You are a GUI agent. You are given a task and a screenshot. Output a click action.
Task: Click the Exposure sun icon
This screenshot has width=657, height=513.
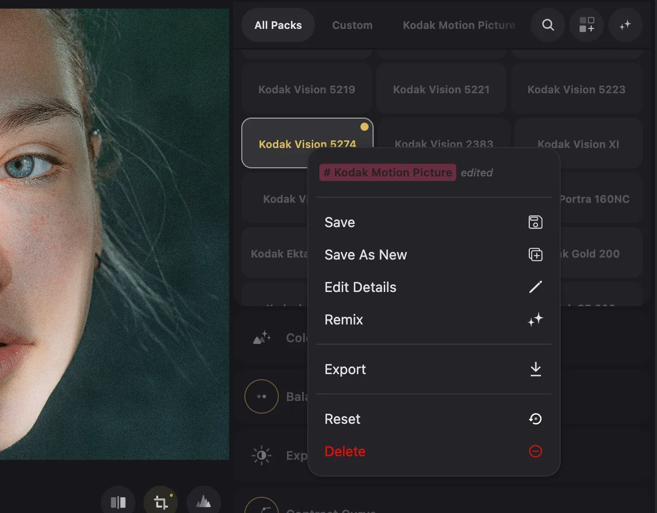pyautogui.click(x=262, y=455)
